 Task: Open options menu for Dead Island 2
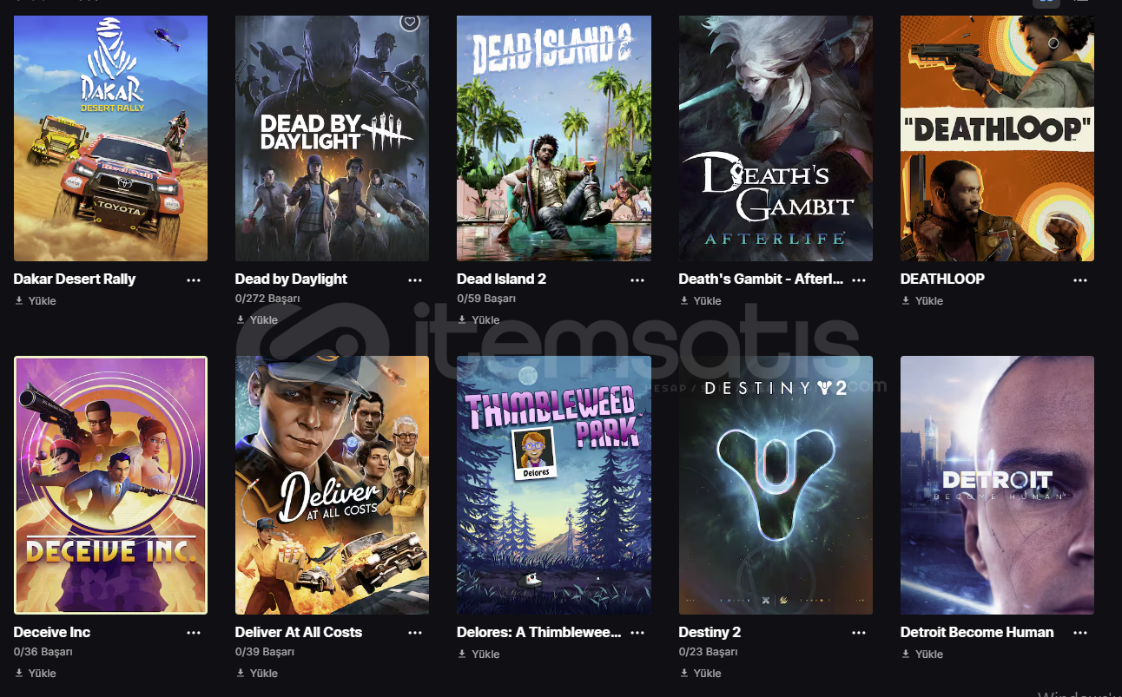(637, 280)
